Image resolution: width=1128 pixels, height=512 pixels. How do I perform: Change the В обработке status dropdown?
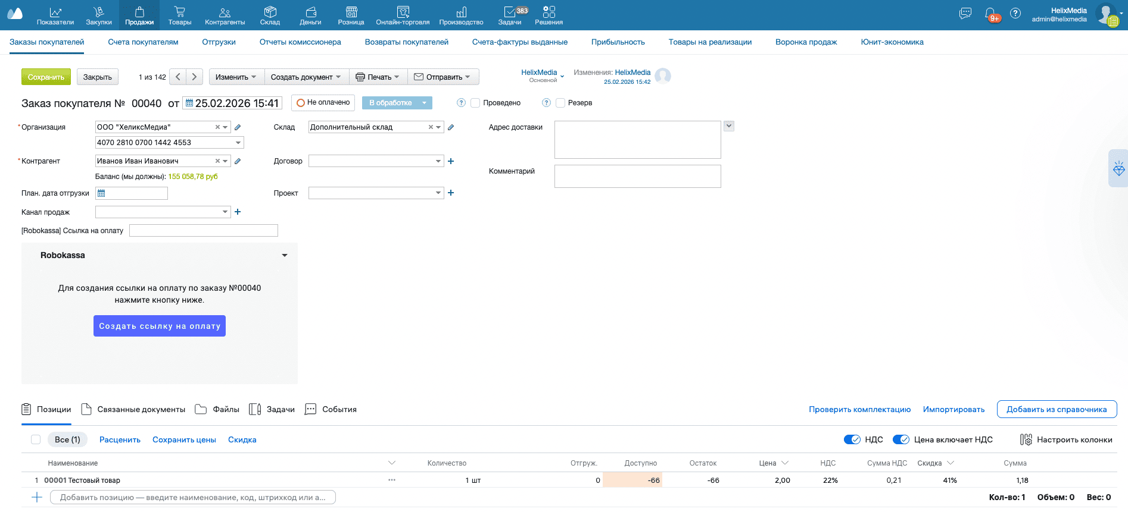[397, 103]
